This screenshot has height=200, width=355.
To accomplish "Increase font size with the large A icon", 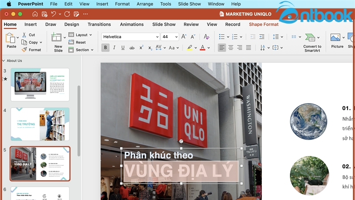I will click(184, 36).
